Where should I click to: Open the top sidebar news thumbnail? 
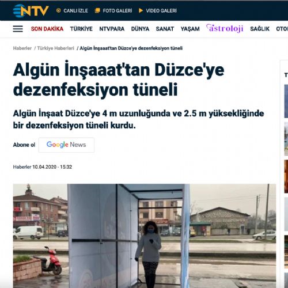286,101
